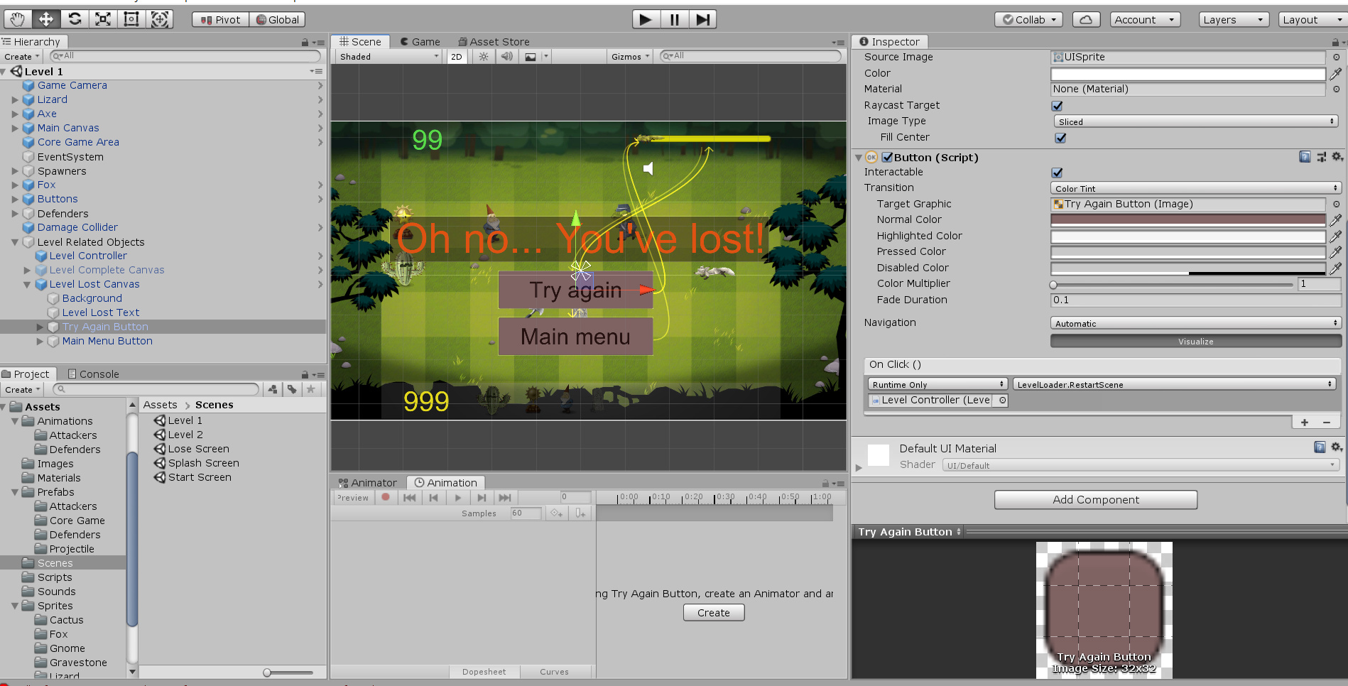
Task: Click the Step frame button
Action: click(x=702, y=19)
